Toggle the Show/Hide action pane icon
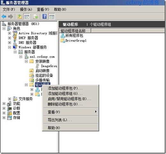This screenshot has width=166, height=154. [52, 17]
